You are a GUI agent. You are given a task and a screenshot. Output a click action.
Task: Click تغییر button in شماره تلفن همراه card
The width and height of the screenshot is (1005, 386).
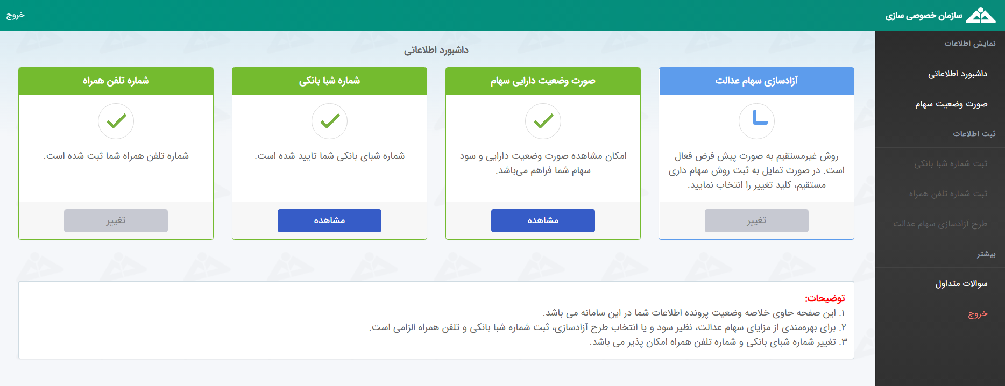click(116, 220)
